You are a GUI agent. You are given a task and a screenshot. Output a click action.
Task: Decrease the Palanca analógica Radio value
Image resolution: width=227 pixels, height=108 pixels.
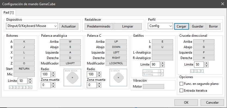click(53, 76)
